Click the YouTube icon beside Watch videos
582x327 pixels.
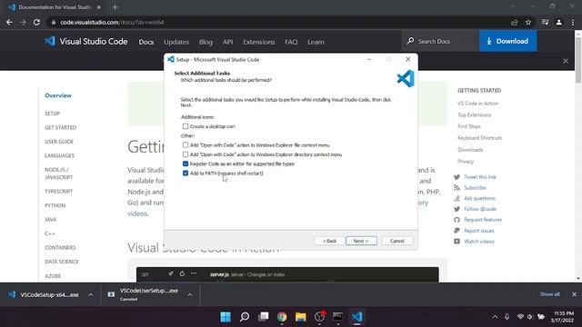click(x=457, y=242)
